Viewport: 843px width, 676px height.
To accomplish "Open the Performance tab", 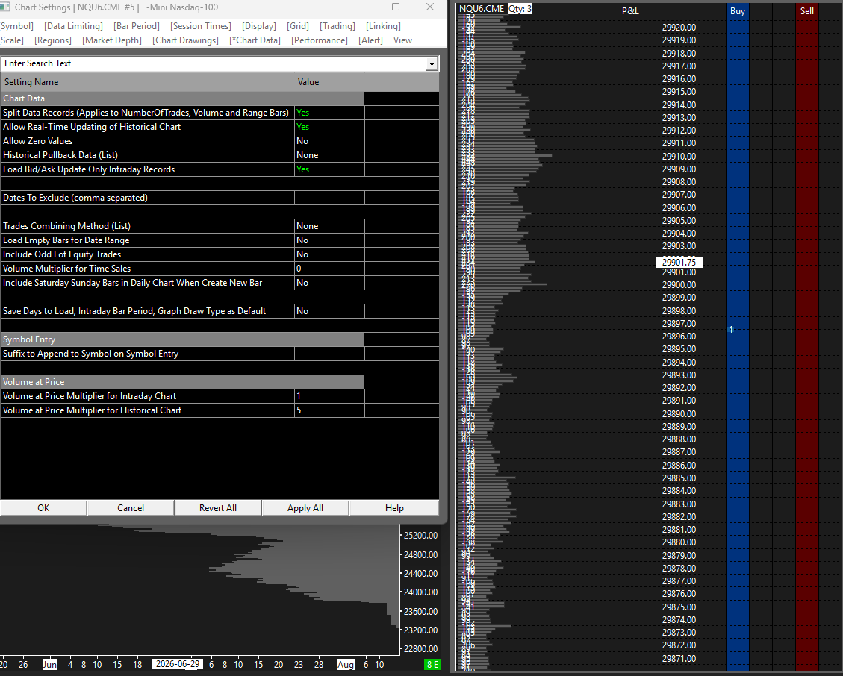I will (320, 40).
